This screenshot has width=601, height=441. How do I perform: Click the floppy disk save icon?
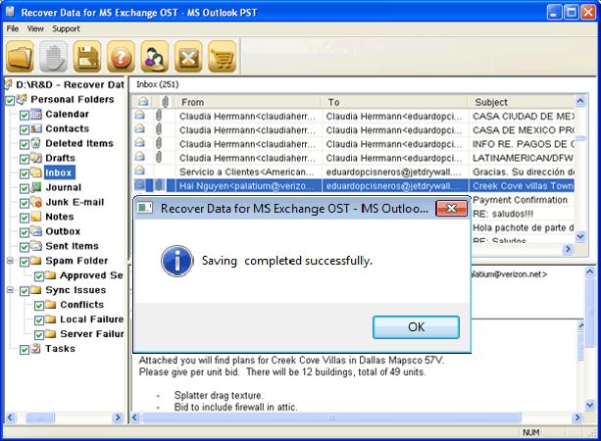88,57
